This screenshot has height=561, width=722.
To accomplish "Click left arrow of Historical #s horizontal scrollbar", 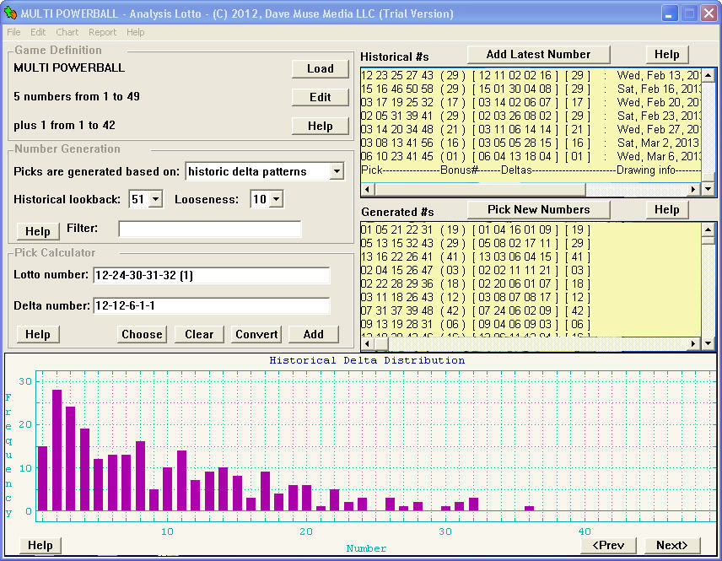I will (x=368, y=189).
